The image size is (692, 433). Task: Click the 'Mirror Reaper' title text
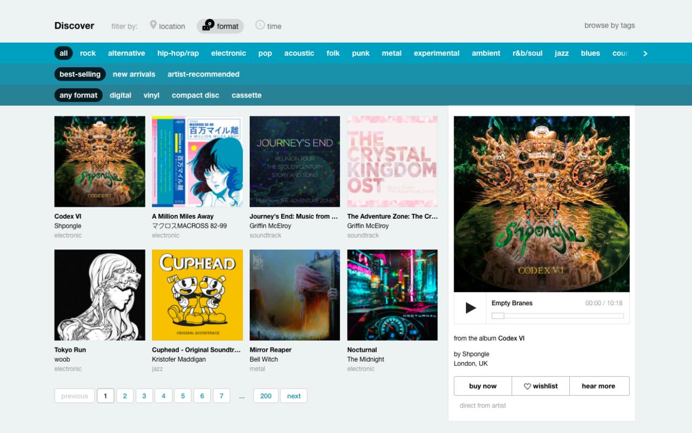(271, 350)
